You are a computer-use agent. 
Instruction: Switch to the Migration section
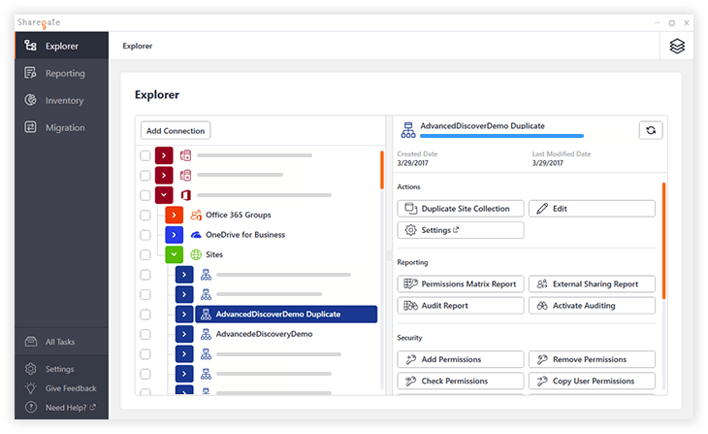click(61, 127)
